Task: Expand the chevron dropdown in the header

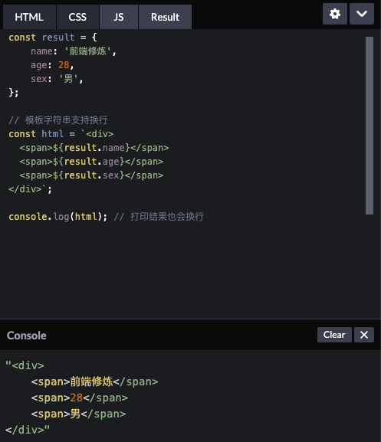Action: click(x=362, y=14)
